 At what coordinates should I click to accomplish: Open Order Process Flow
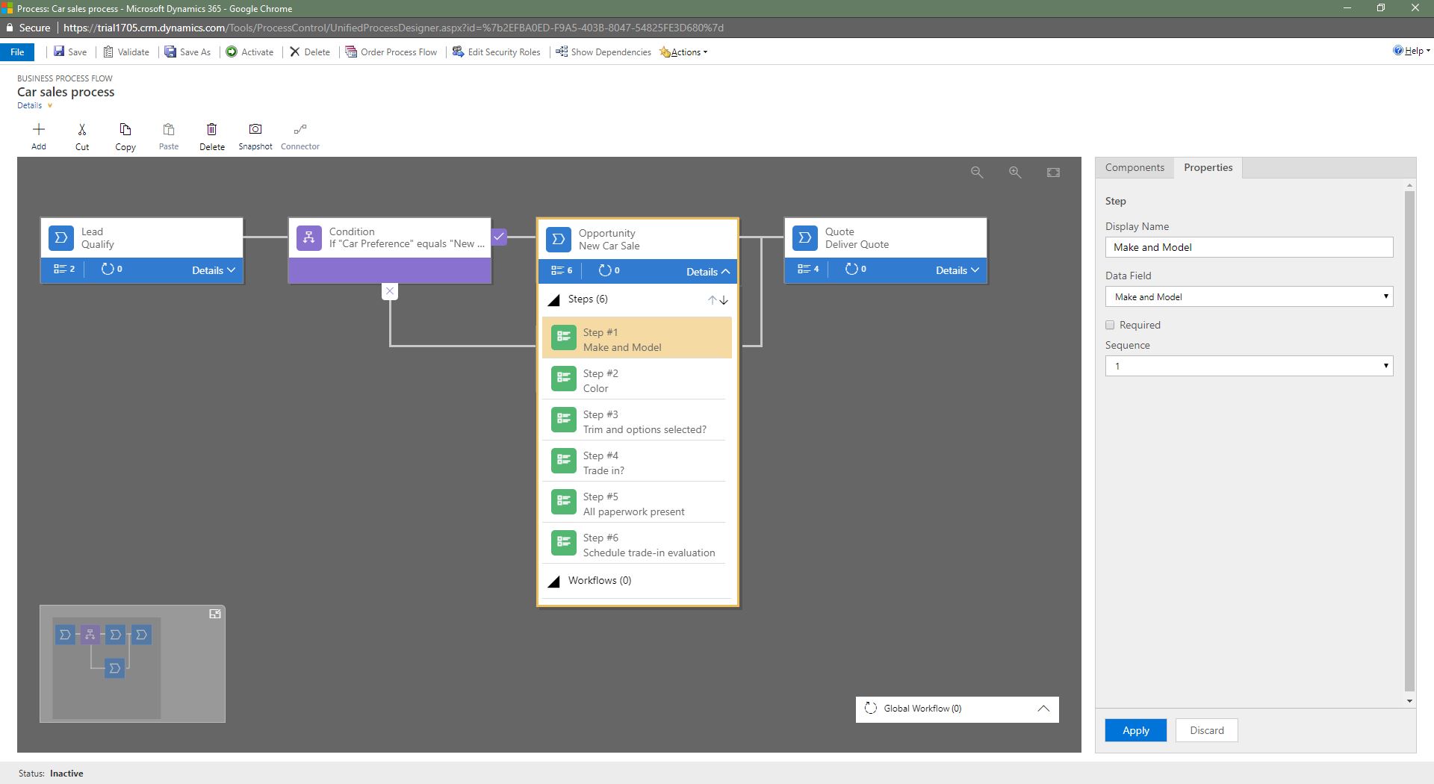[x=391, y=52]
